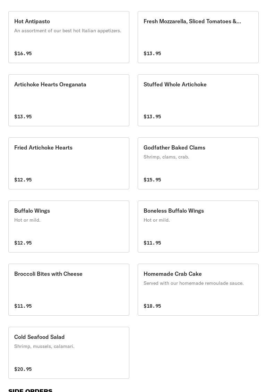The image size is (267, 392).
Task: Select the Fried Artichoke Hearts card
Action: [x=69, y=163]
